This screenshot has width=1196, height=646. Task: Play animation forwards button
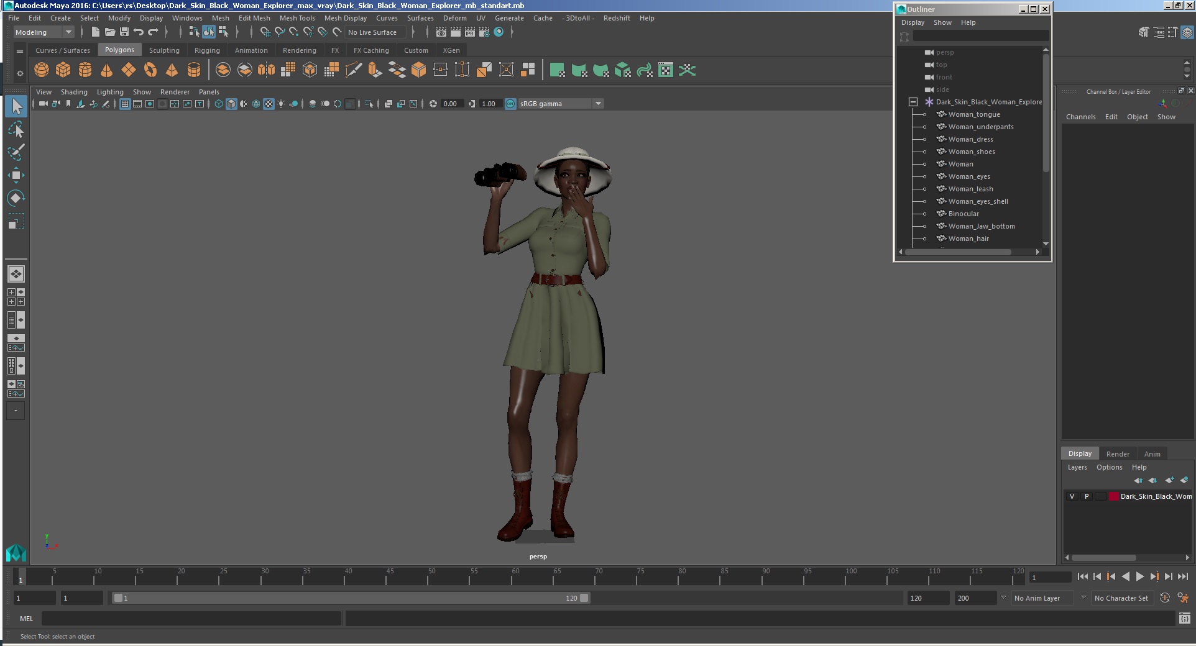(1139, 577)
